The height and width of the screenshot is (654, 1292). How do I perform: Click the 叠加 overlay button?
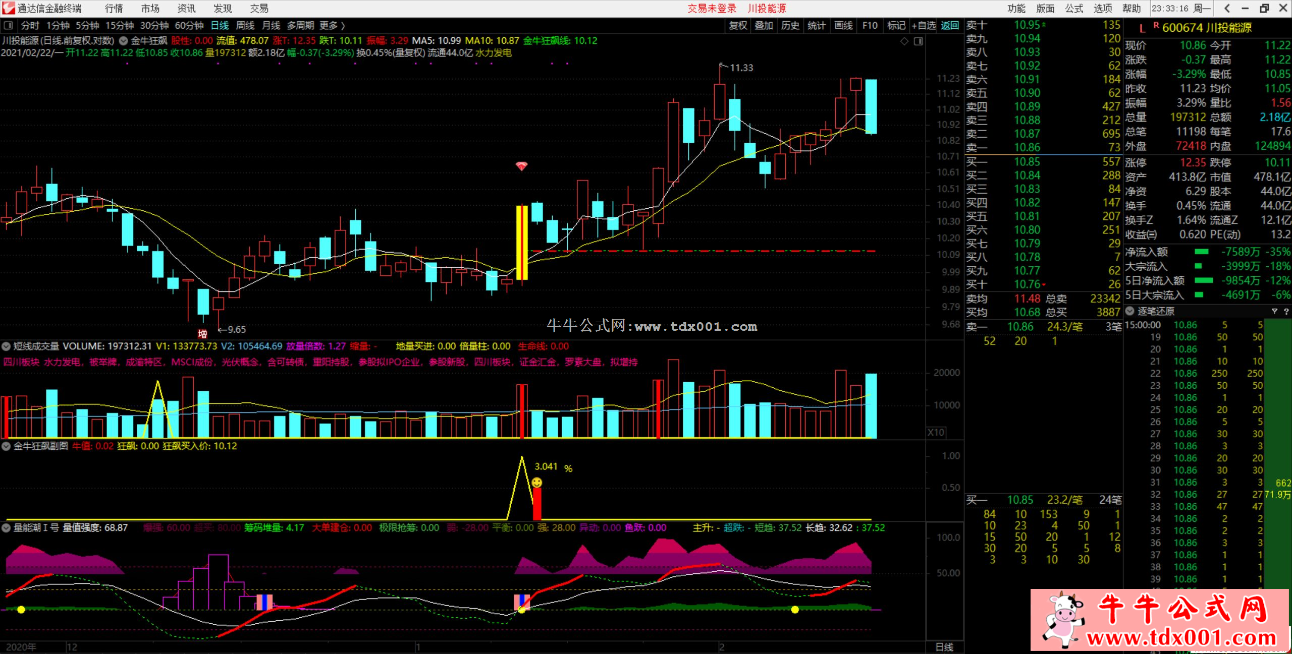[764, 25]
